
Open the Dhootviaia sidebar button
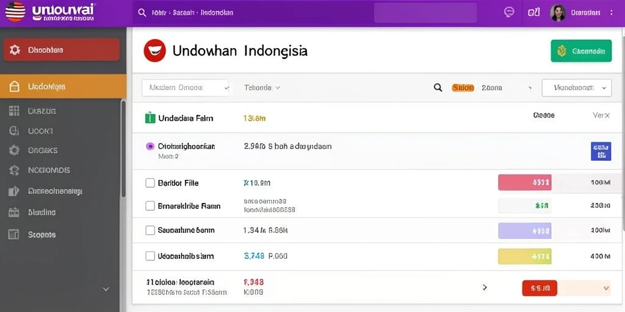pyautogui.click(x=62, y=50)
